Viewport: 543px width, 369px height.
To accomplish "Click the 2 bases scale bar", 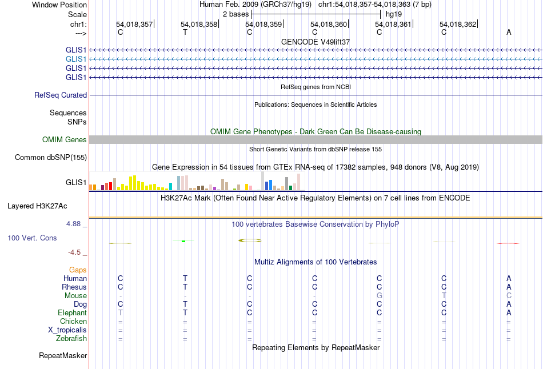I will coord(316,14).
